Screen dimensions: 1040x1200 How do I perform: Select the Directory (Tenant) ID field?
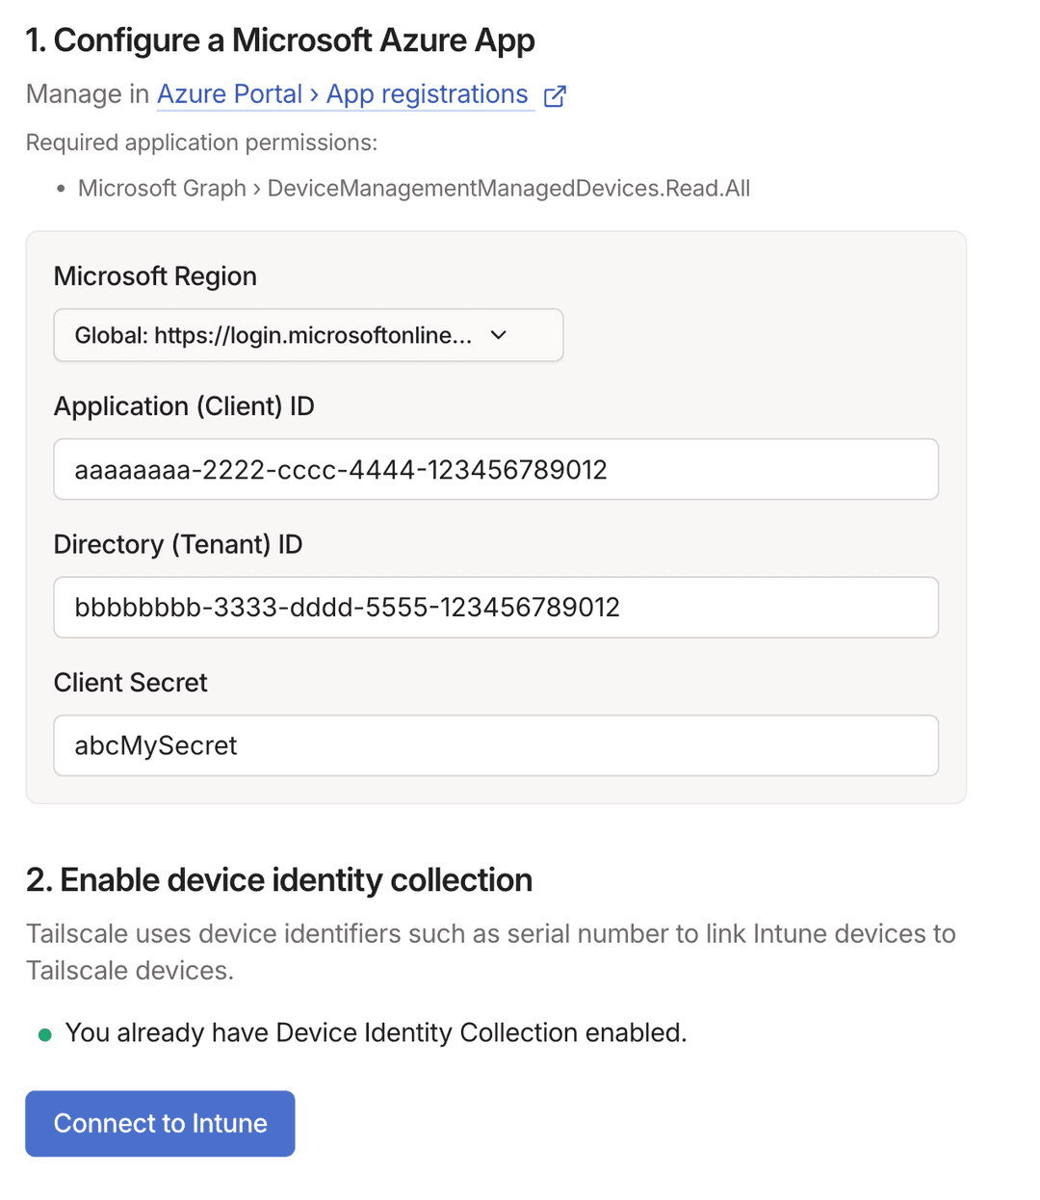pyautogui.click(x=496, y=608)
